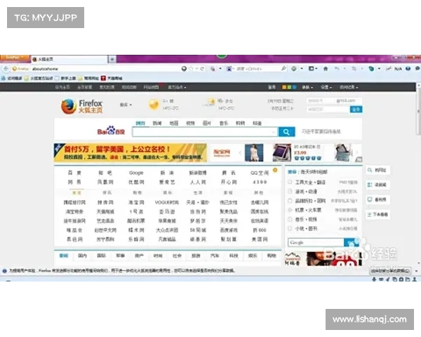Viewport: 421px width, 337px height.
Task: Click the undo arrow toolbar icon
Action: pyautogui.click(x=337, y=69)
